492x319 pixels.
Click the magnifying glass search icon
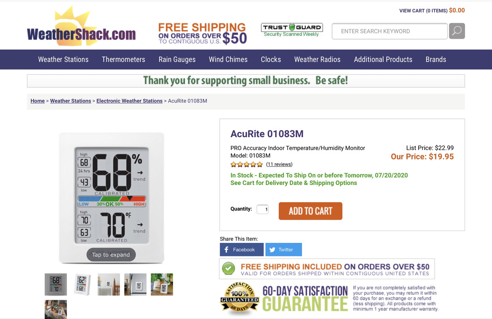pos(457,31)
